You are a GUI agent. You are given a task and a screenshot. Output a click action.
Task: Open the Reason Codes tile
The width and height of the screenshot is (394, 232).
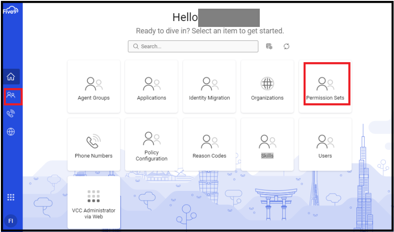tap(209, 144)
